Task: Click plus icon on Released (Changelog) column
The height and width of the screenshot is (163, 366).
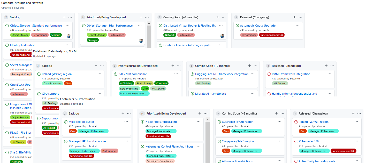Action: click(x=294, y=17)
